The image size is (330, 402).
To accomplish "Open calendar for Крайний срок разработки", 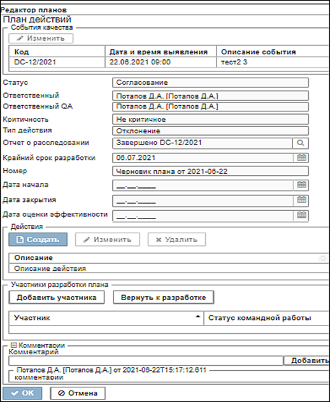I will click(x=301, y=157).
